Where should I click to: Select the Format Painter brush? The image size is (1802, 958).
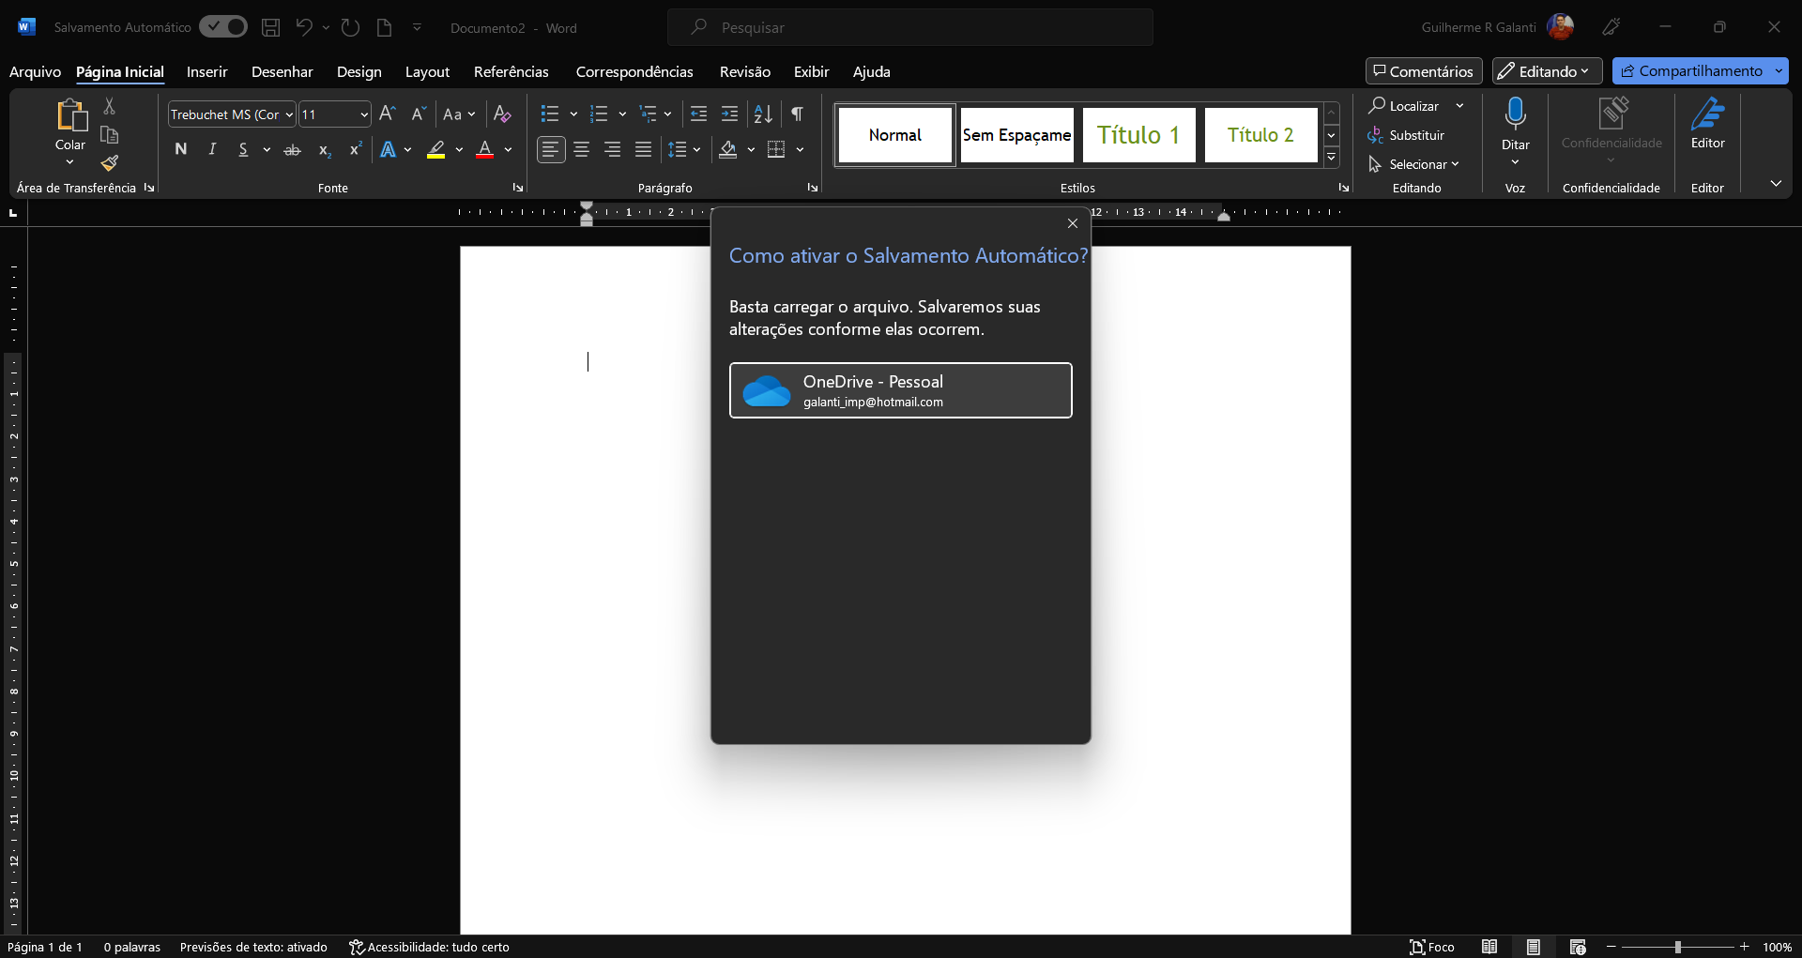110,163
